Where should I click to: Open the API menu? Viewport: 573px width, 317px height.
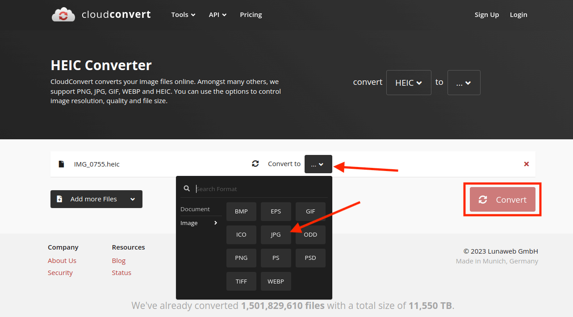[x=218, y=15]
